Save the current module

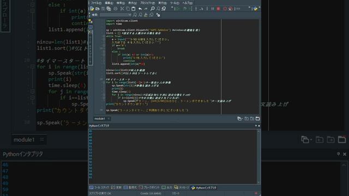103,9
